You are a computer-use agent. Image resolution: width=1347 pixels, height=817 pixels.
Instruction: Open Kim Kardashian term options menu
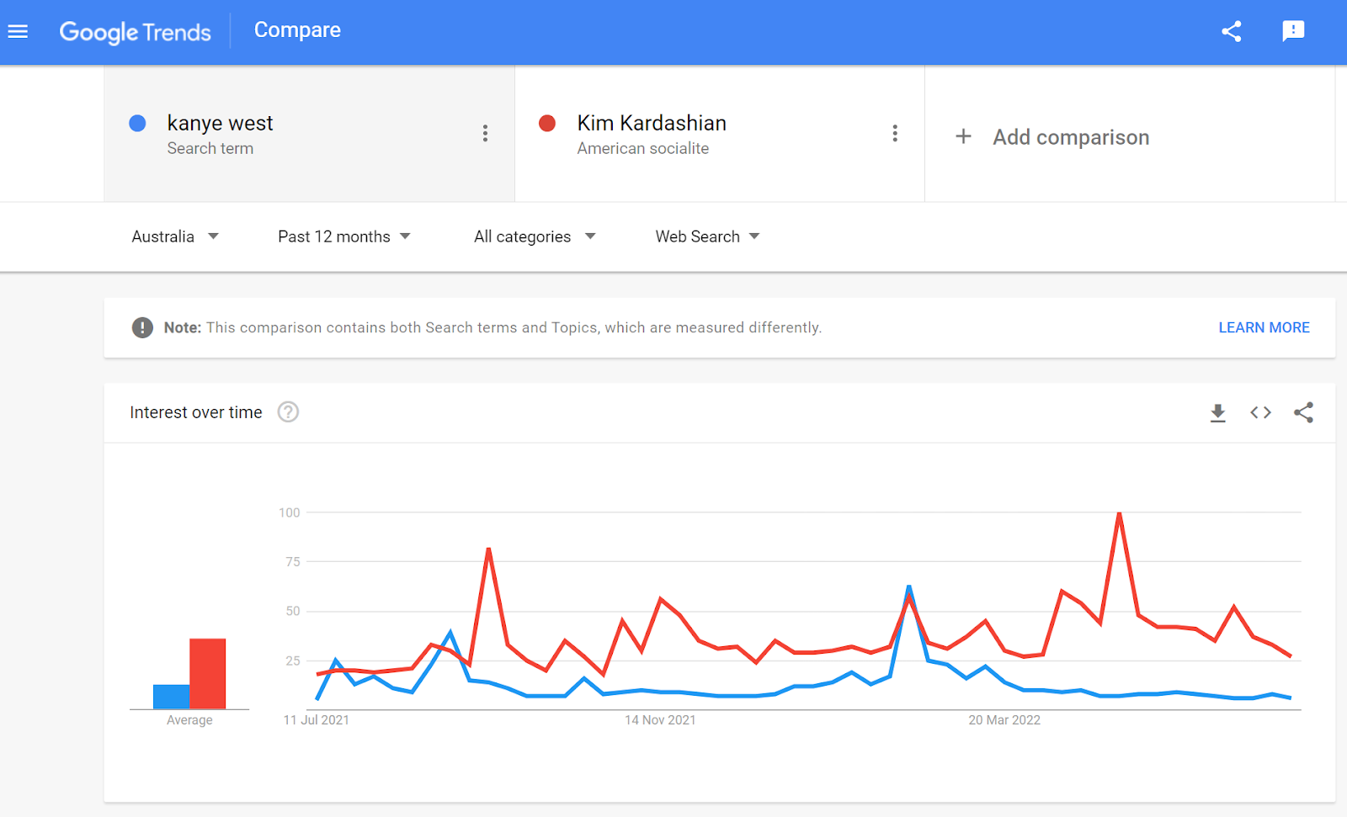[895, 134]
